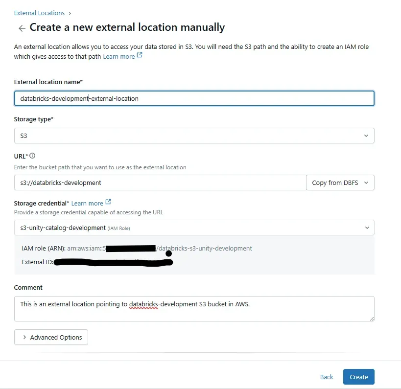The width and height of the screenshot is (401, 389).
Task: Focus the External location name field
Action: pyautogui.click(x=194, y=98)
